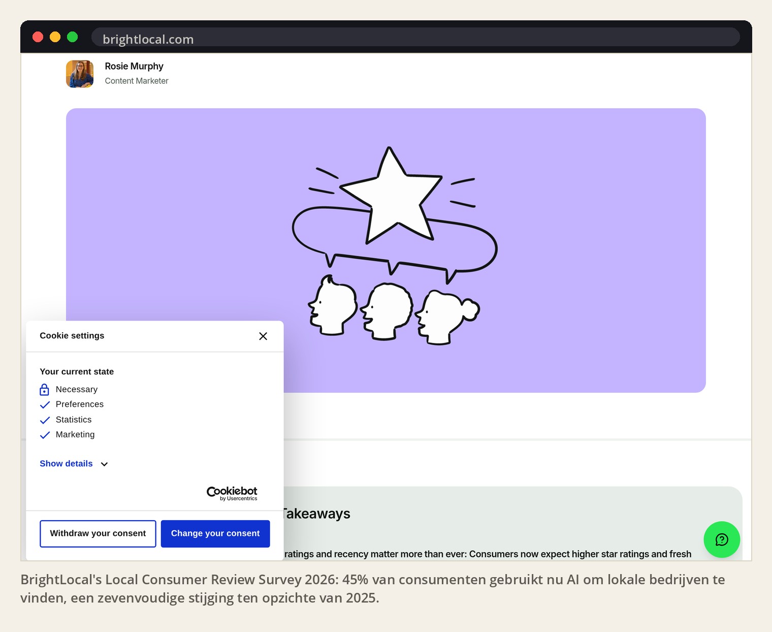Click the green fullscreen window dot
Screen dimensions: 772x632
point(73,37)
